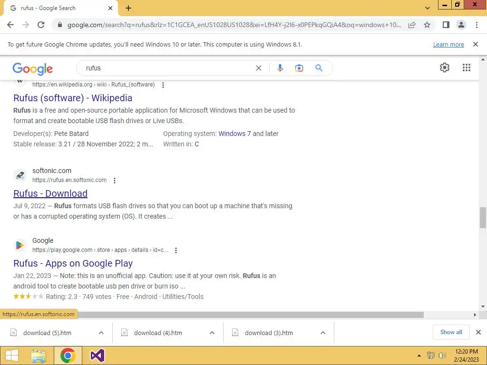Viewport: 487px width, 365px height.
Task: Open site info via padlock icon
Action: coord(60,25)
